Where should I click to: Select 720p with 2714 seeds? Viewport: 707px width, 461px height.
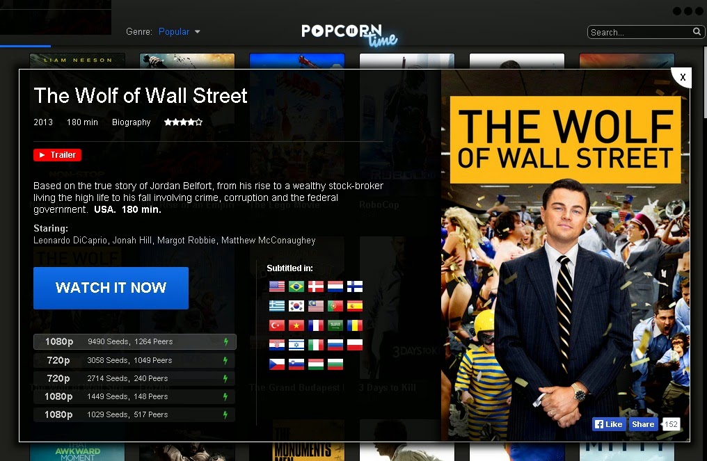(134, 378)
